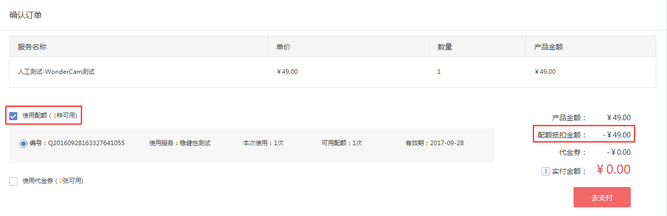The width and height of the screenshot is (667, 216).
Task: Click the 确认订单 page heading
Action: point(26,15)
